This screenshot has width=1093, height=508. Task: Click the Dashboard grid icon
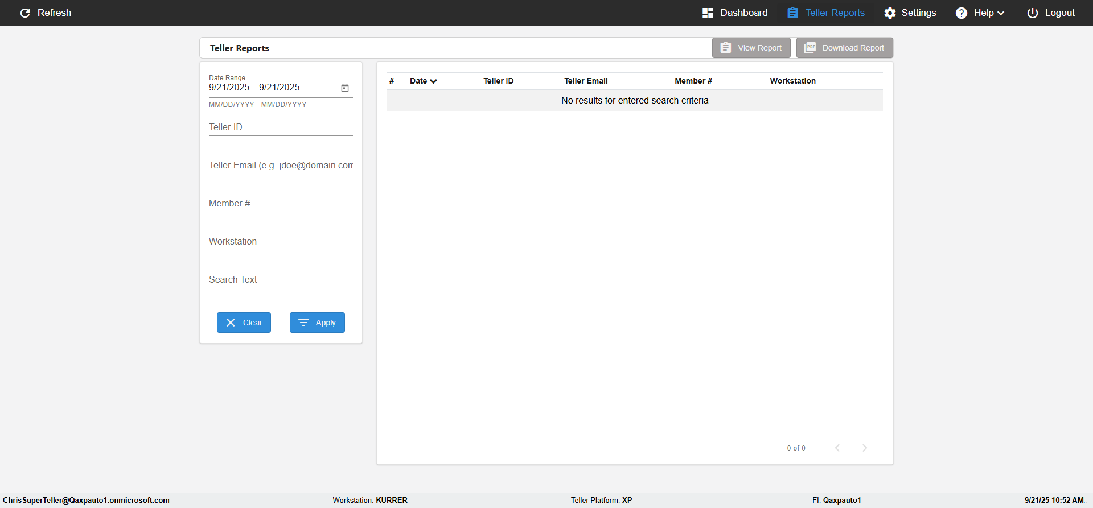coord(708,13)
